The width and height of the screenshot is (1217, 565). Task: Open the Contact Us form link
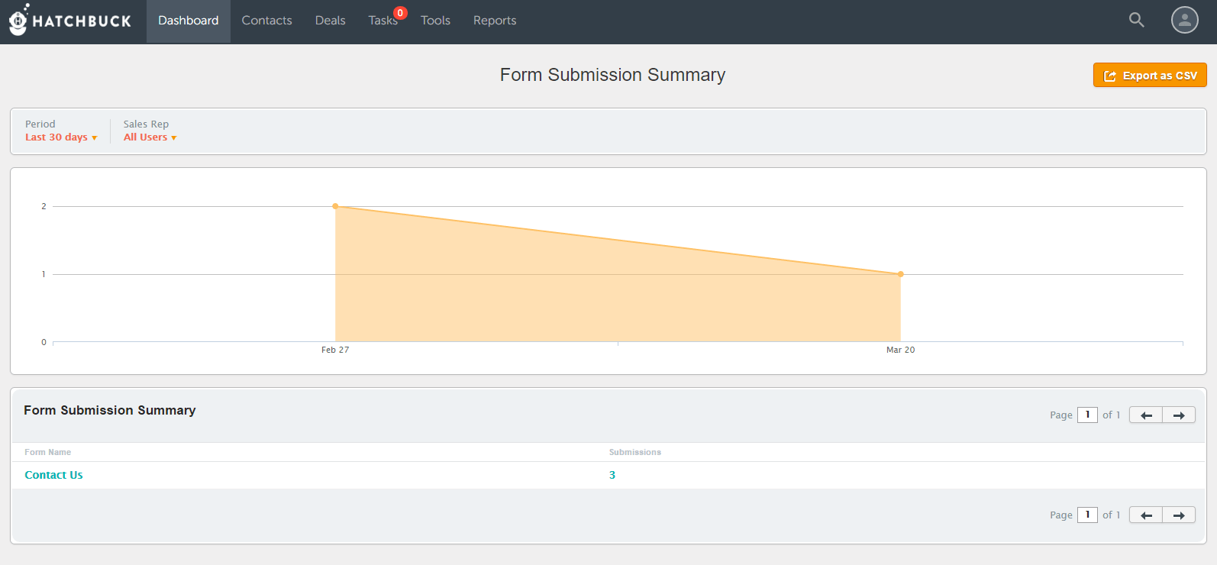point(53,475)
